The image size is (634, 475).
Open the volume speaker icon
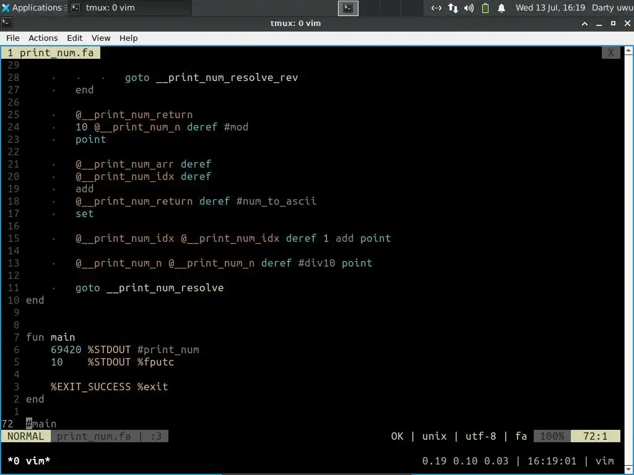(469, 8)
